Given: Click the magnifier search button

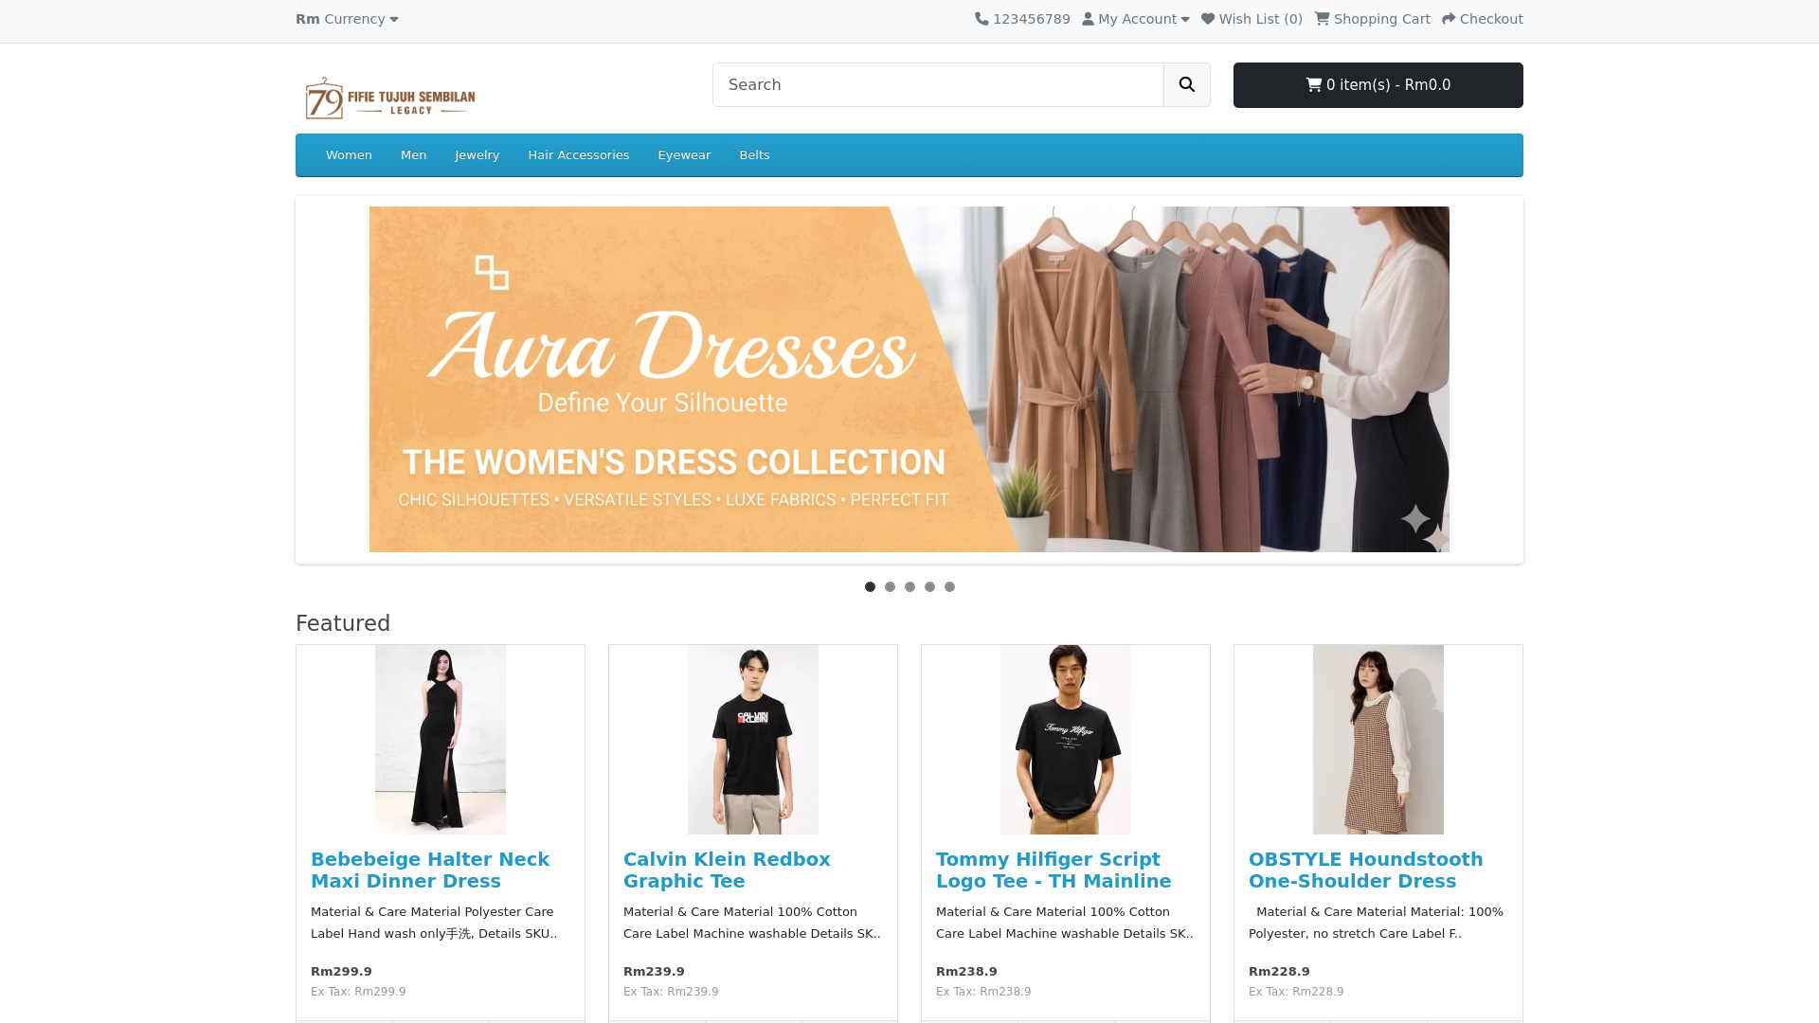Looking at the screenshot, I should pos(1187,85).
